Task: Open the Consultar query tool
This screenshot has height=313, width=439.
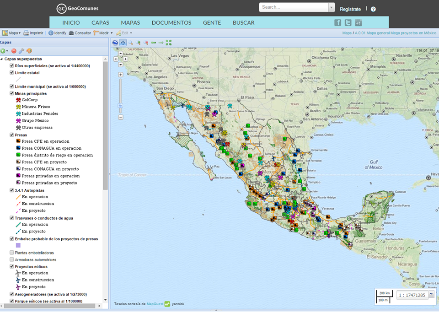Action: coord(80,33)
